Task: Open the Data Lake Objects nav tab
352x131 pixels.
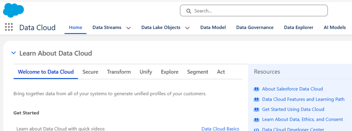Action: (161, 28)
